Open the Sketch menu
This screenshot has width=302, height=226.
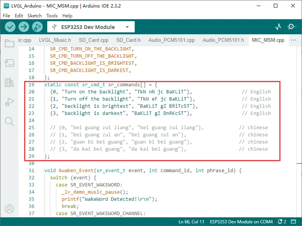[35, 16]
